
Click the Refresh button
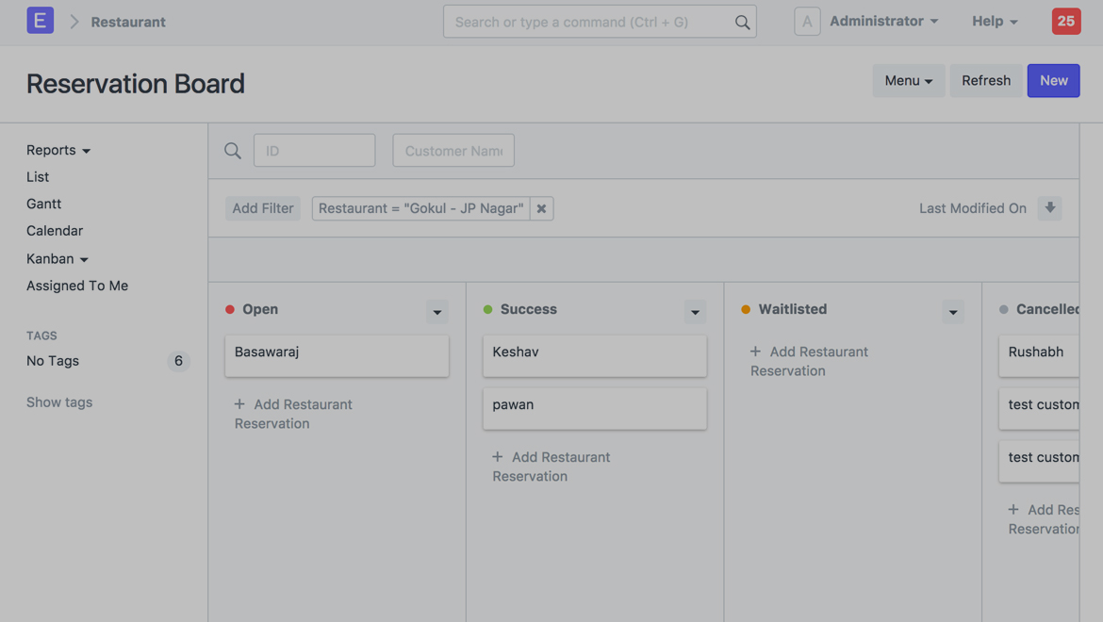tap(985, 81)
